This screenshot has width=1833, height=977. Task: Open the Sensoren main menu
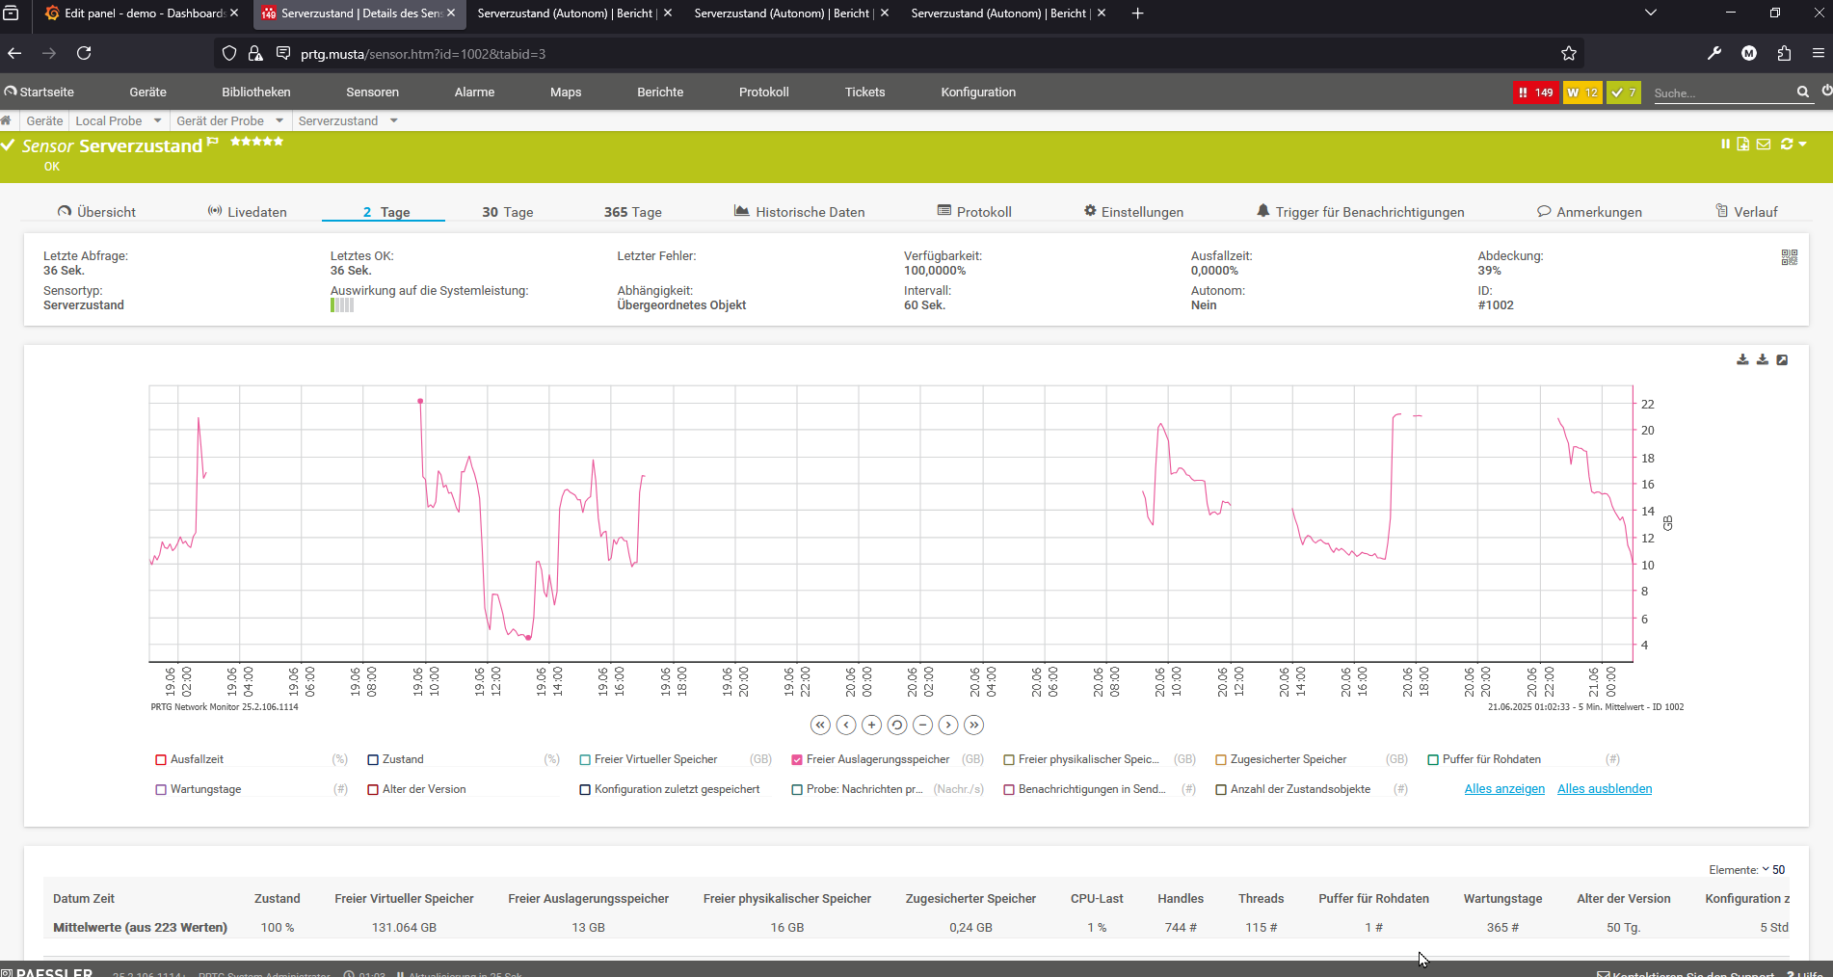pos(372,92)
